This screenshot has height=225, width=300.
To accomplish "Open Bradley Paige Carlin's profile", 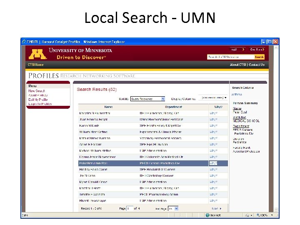I will (93, 170).
